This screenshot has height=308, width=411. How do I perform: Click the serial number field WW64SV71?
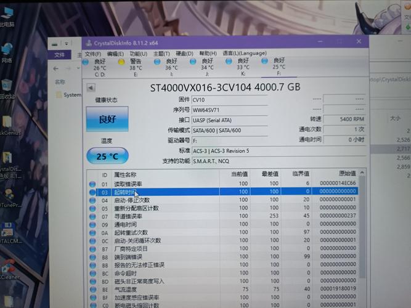229,110
